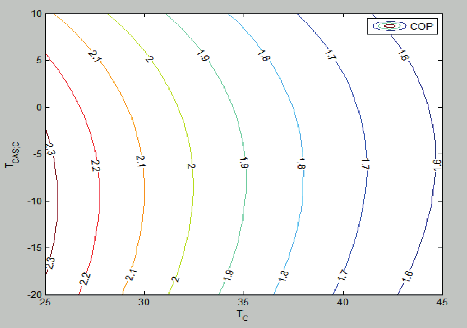Click the COP legend contour symbol
This screenshot has height=328, width=467.
[x=390, y=26]
